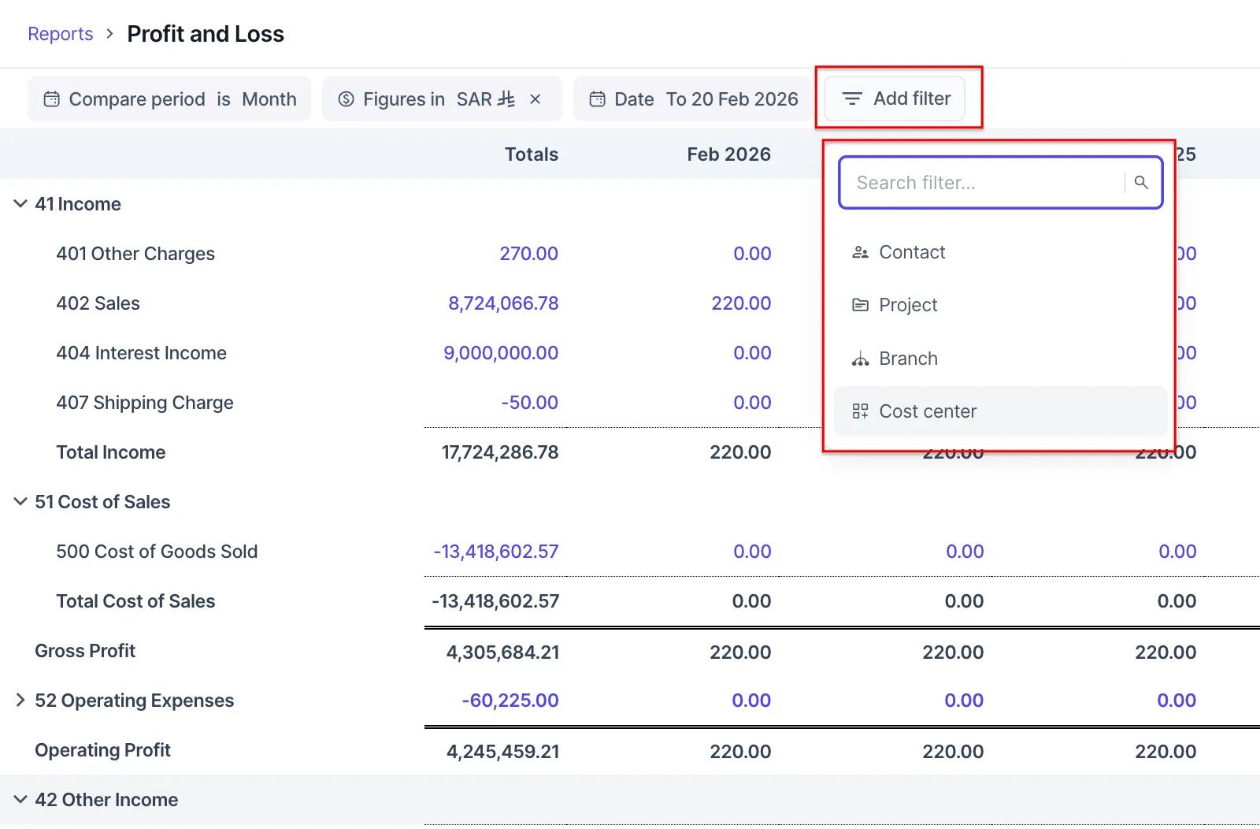
Task: Click the magnifier icon in the filter search
Action: tap(1141, 183)
